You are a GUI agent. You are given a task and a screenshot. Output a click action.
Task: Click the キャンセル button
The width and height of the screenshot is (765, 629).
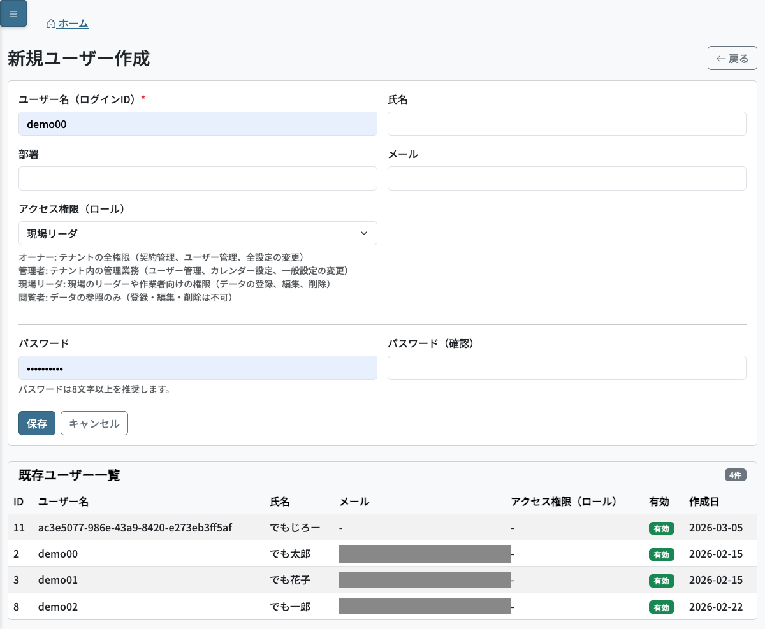click(94, 423)
